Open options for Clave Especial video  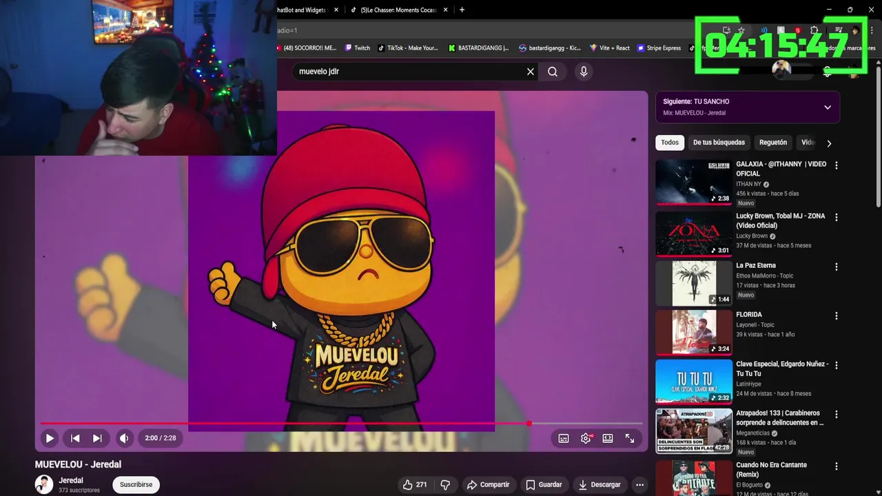[836, 365]
